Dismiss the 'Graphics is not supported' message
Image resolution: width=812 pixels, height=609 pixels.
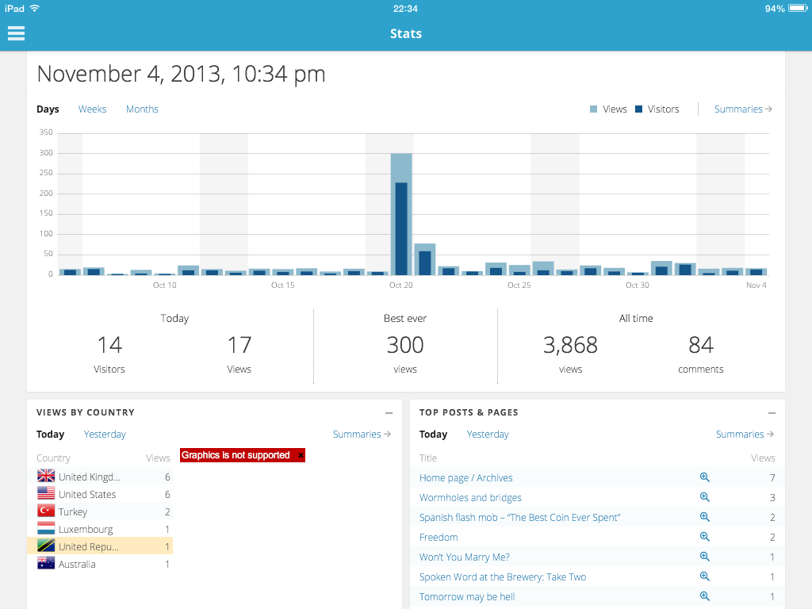[x=301, y=456]
